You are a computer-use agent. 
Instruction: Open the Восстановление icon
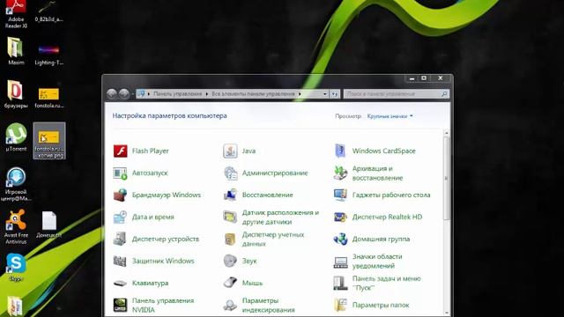tap(230, 195)
